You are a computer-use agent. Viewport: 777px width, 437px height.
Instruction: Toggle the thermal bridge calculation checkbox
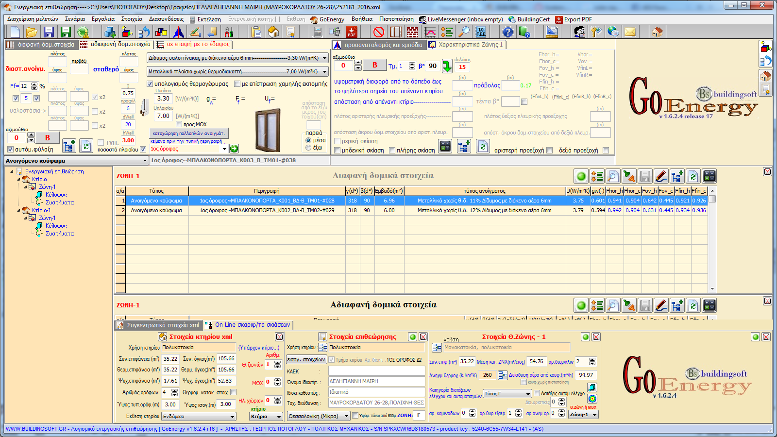(150, 84)
